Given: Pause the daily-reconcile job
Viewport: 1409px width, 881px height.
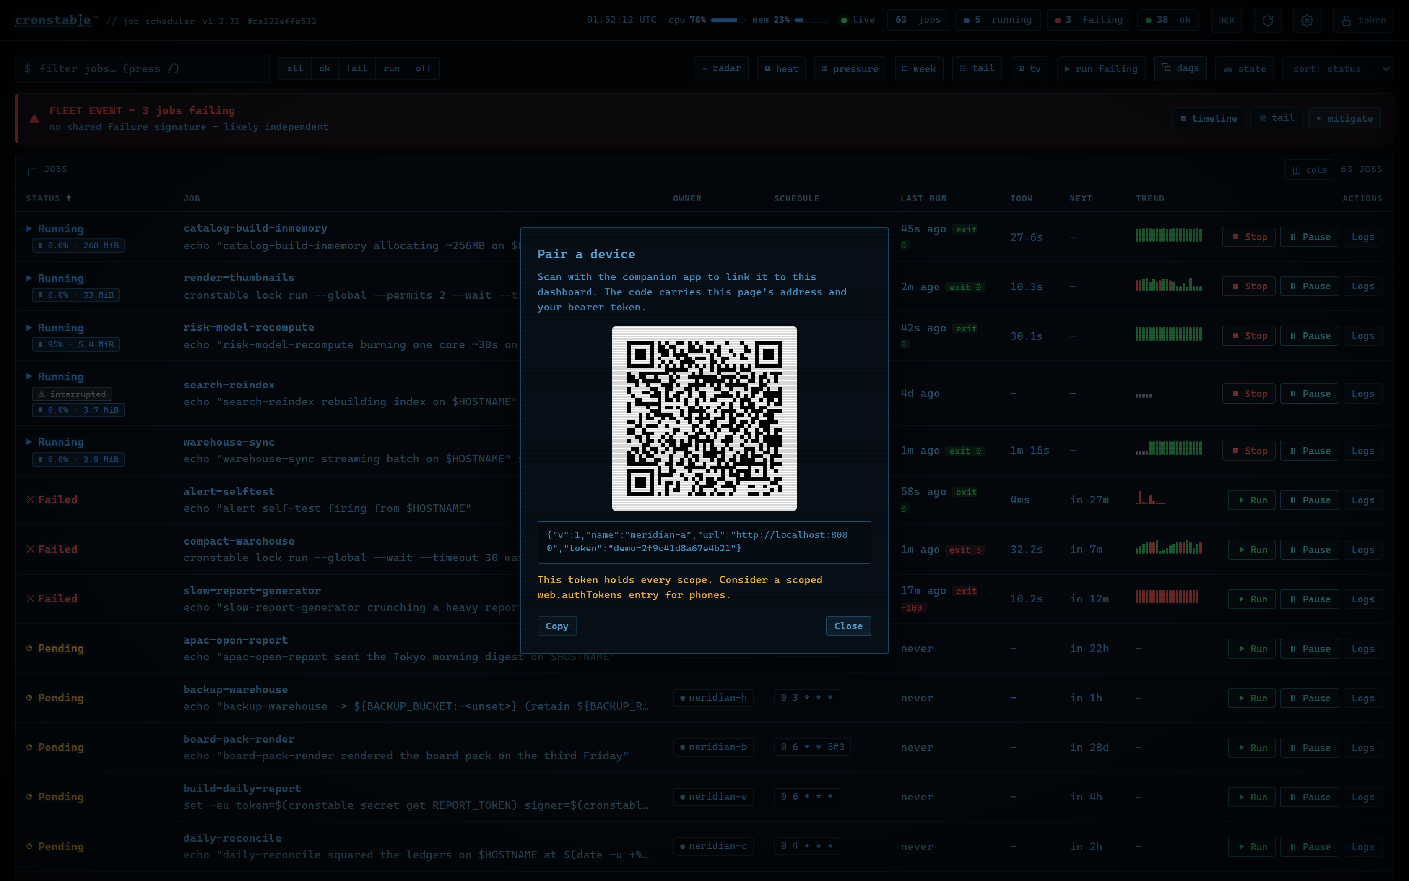Looking at the screenshot, I should point(1310,847).
